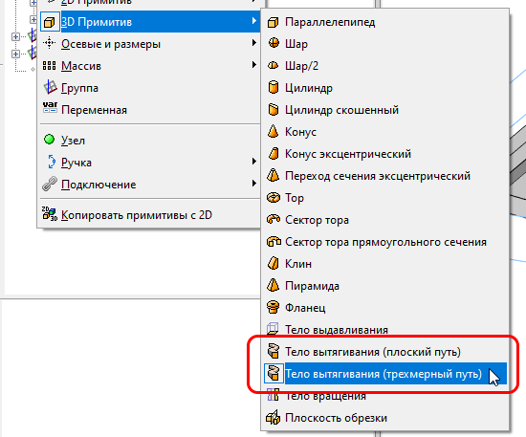The width and height of the screenshot is (526, 437).
Task: Open the Ручка submenu arrow
Action: pyautogui.click(x=254, y=162)
